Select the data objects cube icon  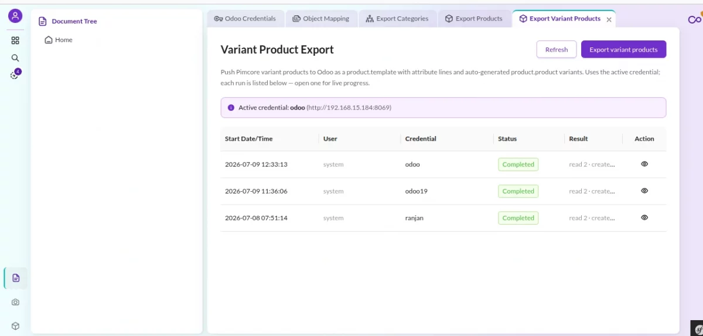(15, 326)
